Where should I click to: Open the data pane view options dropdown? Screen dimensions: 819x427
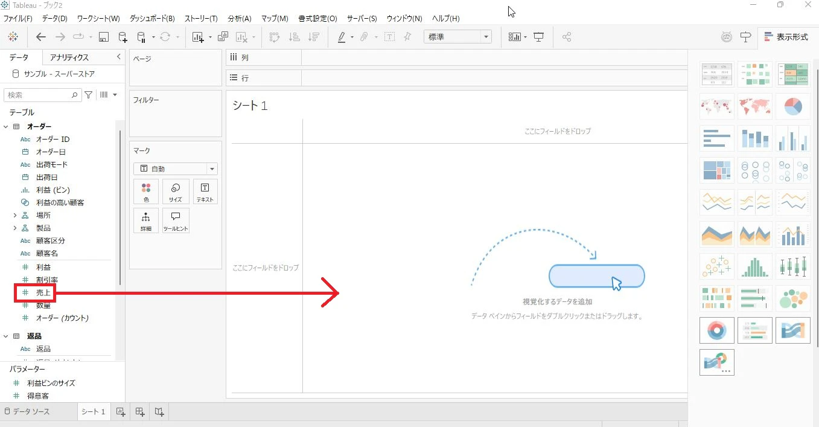(x=109, y=95)
